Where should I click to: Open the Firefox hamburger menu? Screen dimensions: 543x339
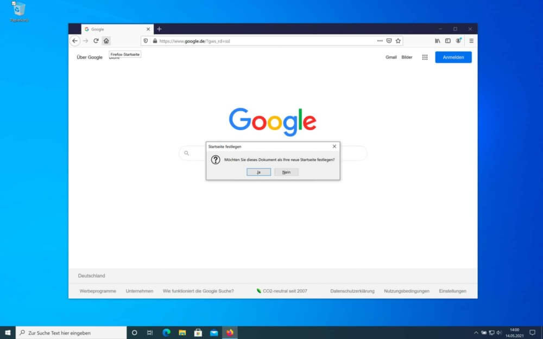471,41
